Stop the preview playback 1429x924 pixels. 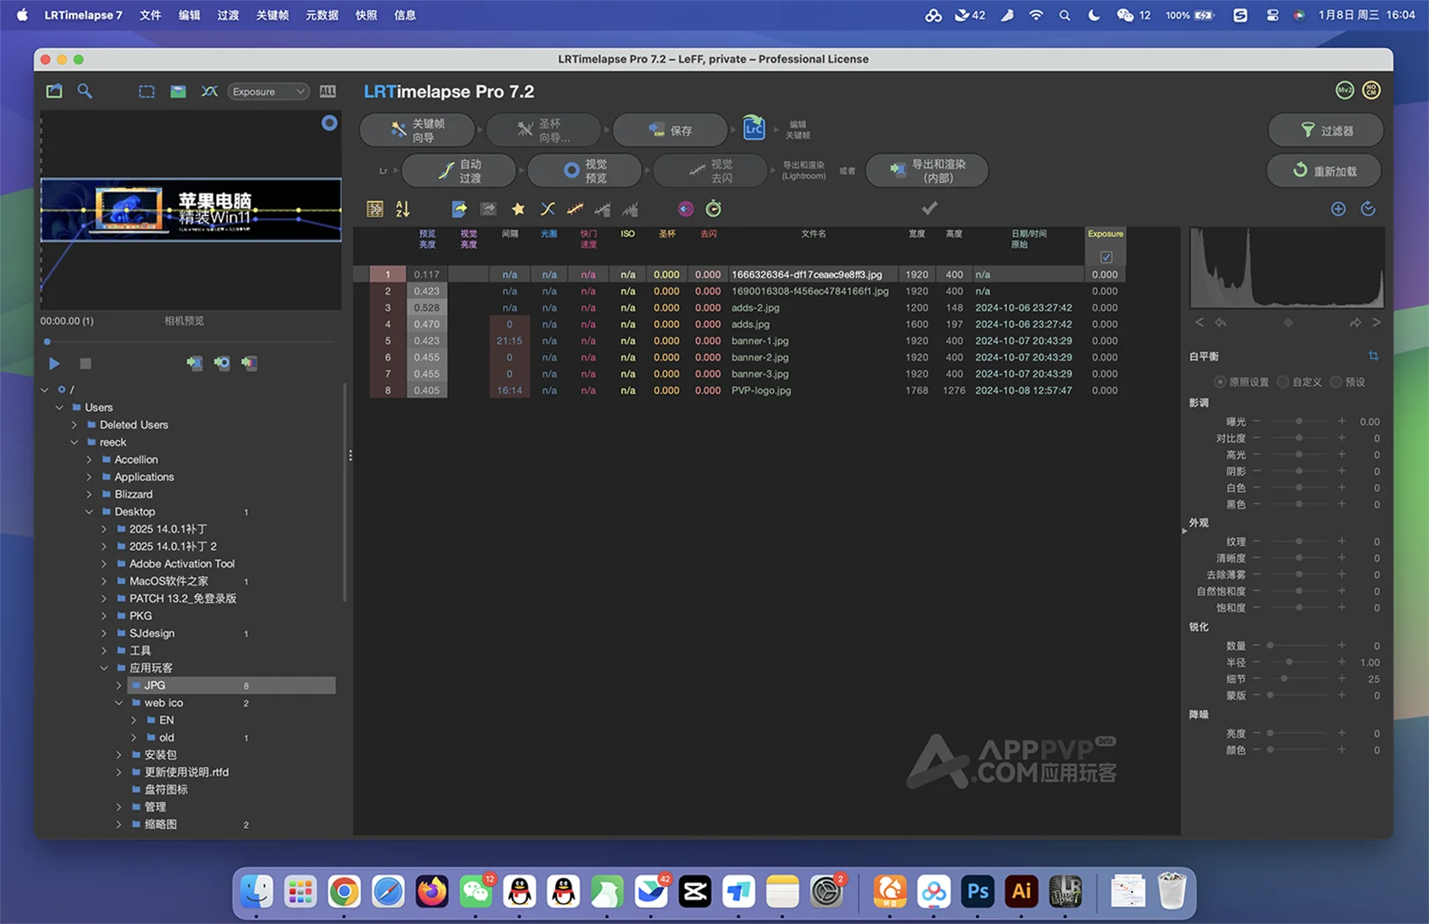pos(85,363)
